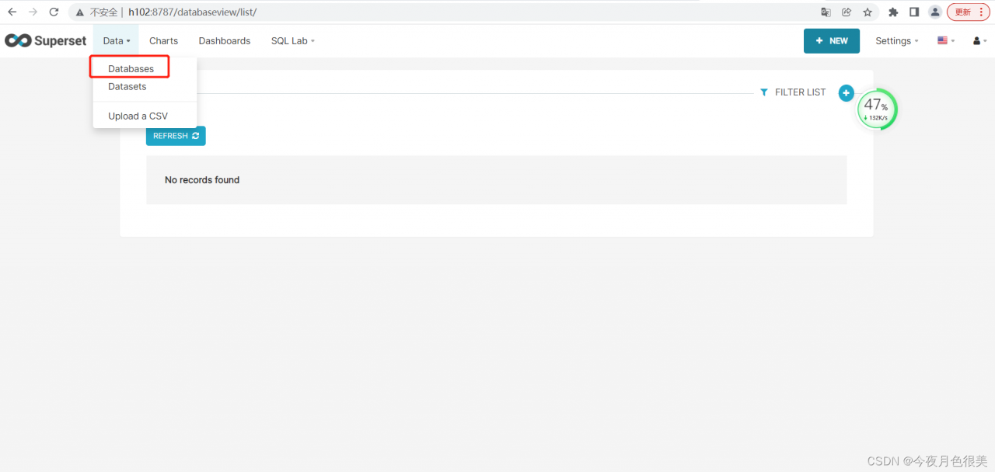
Task: Click the 'No records found' text
Action: click(x=202, y=179)
